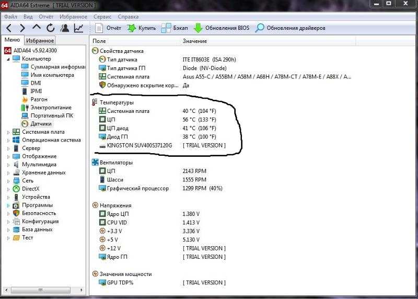Click the sidebar horizontal scrollbar thumb
The height and width of the screenshot is (299, 418).
(41, 290)
